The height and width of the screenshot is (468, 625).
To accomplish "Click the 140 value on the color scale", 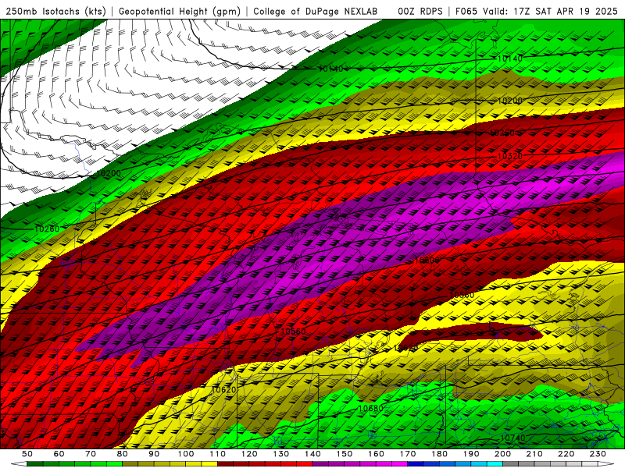I will [x=312, y=454].
